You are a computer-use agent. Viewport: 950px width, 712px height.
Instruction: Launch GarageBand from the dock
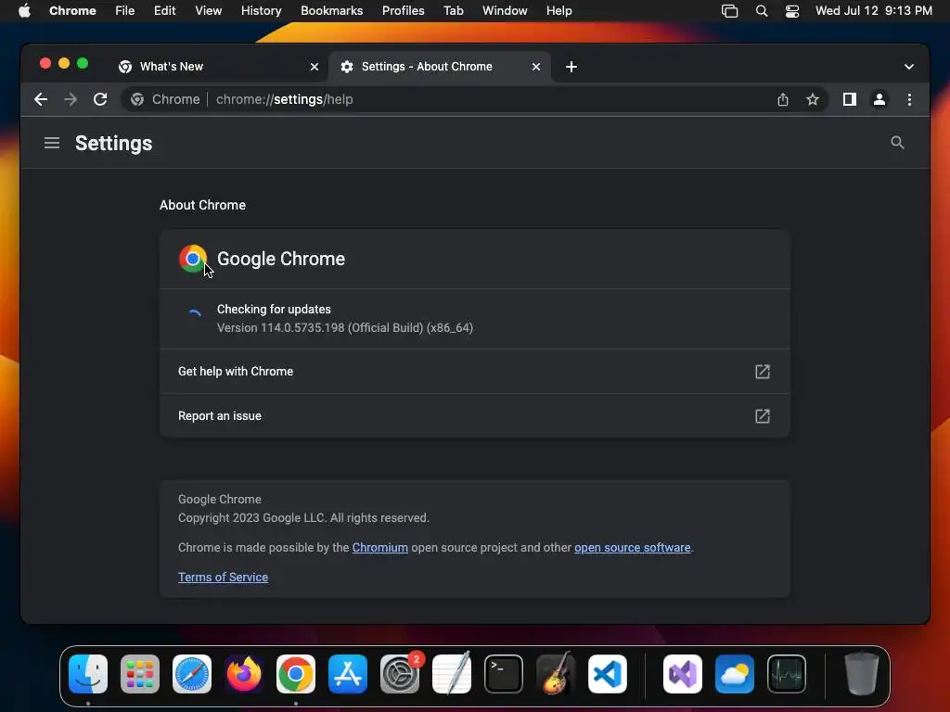(556, 674)
